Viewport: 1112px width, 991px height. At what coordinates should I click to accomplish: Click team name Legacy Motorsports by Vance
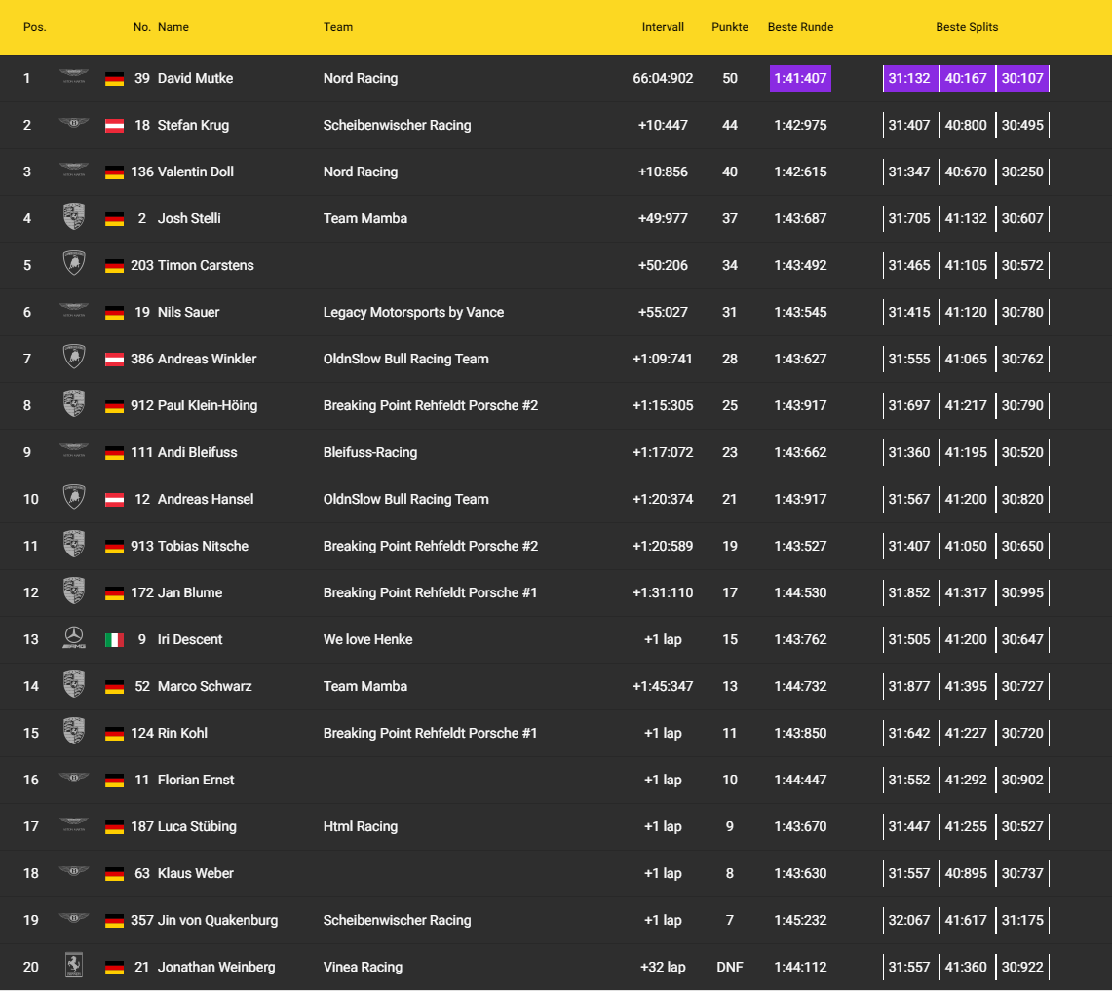click(x=413, y=312)
